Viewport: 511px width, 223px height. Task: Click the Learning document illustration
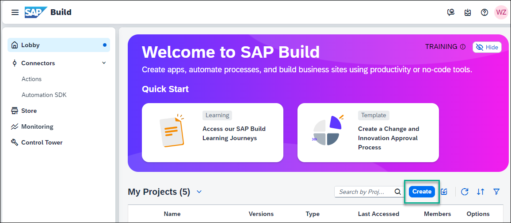click(172, 130)
